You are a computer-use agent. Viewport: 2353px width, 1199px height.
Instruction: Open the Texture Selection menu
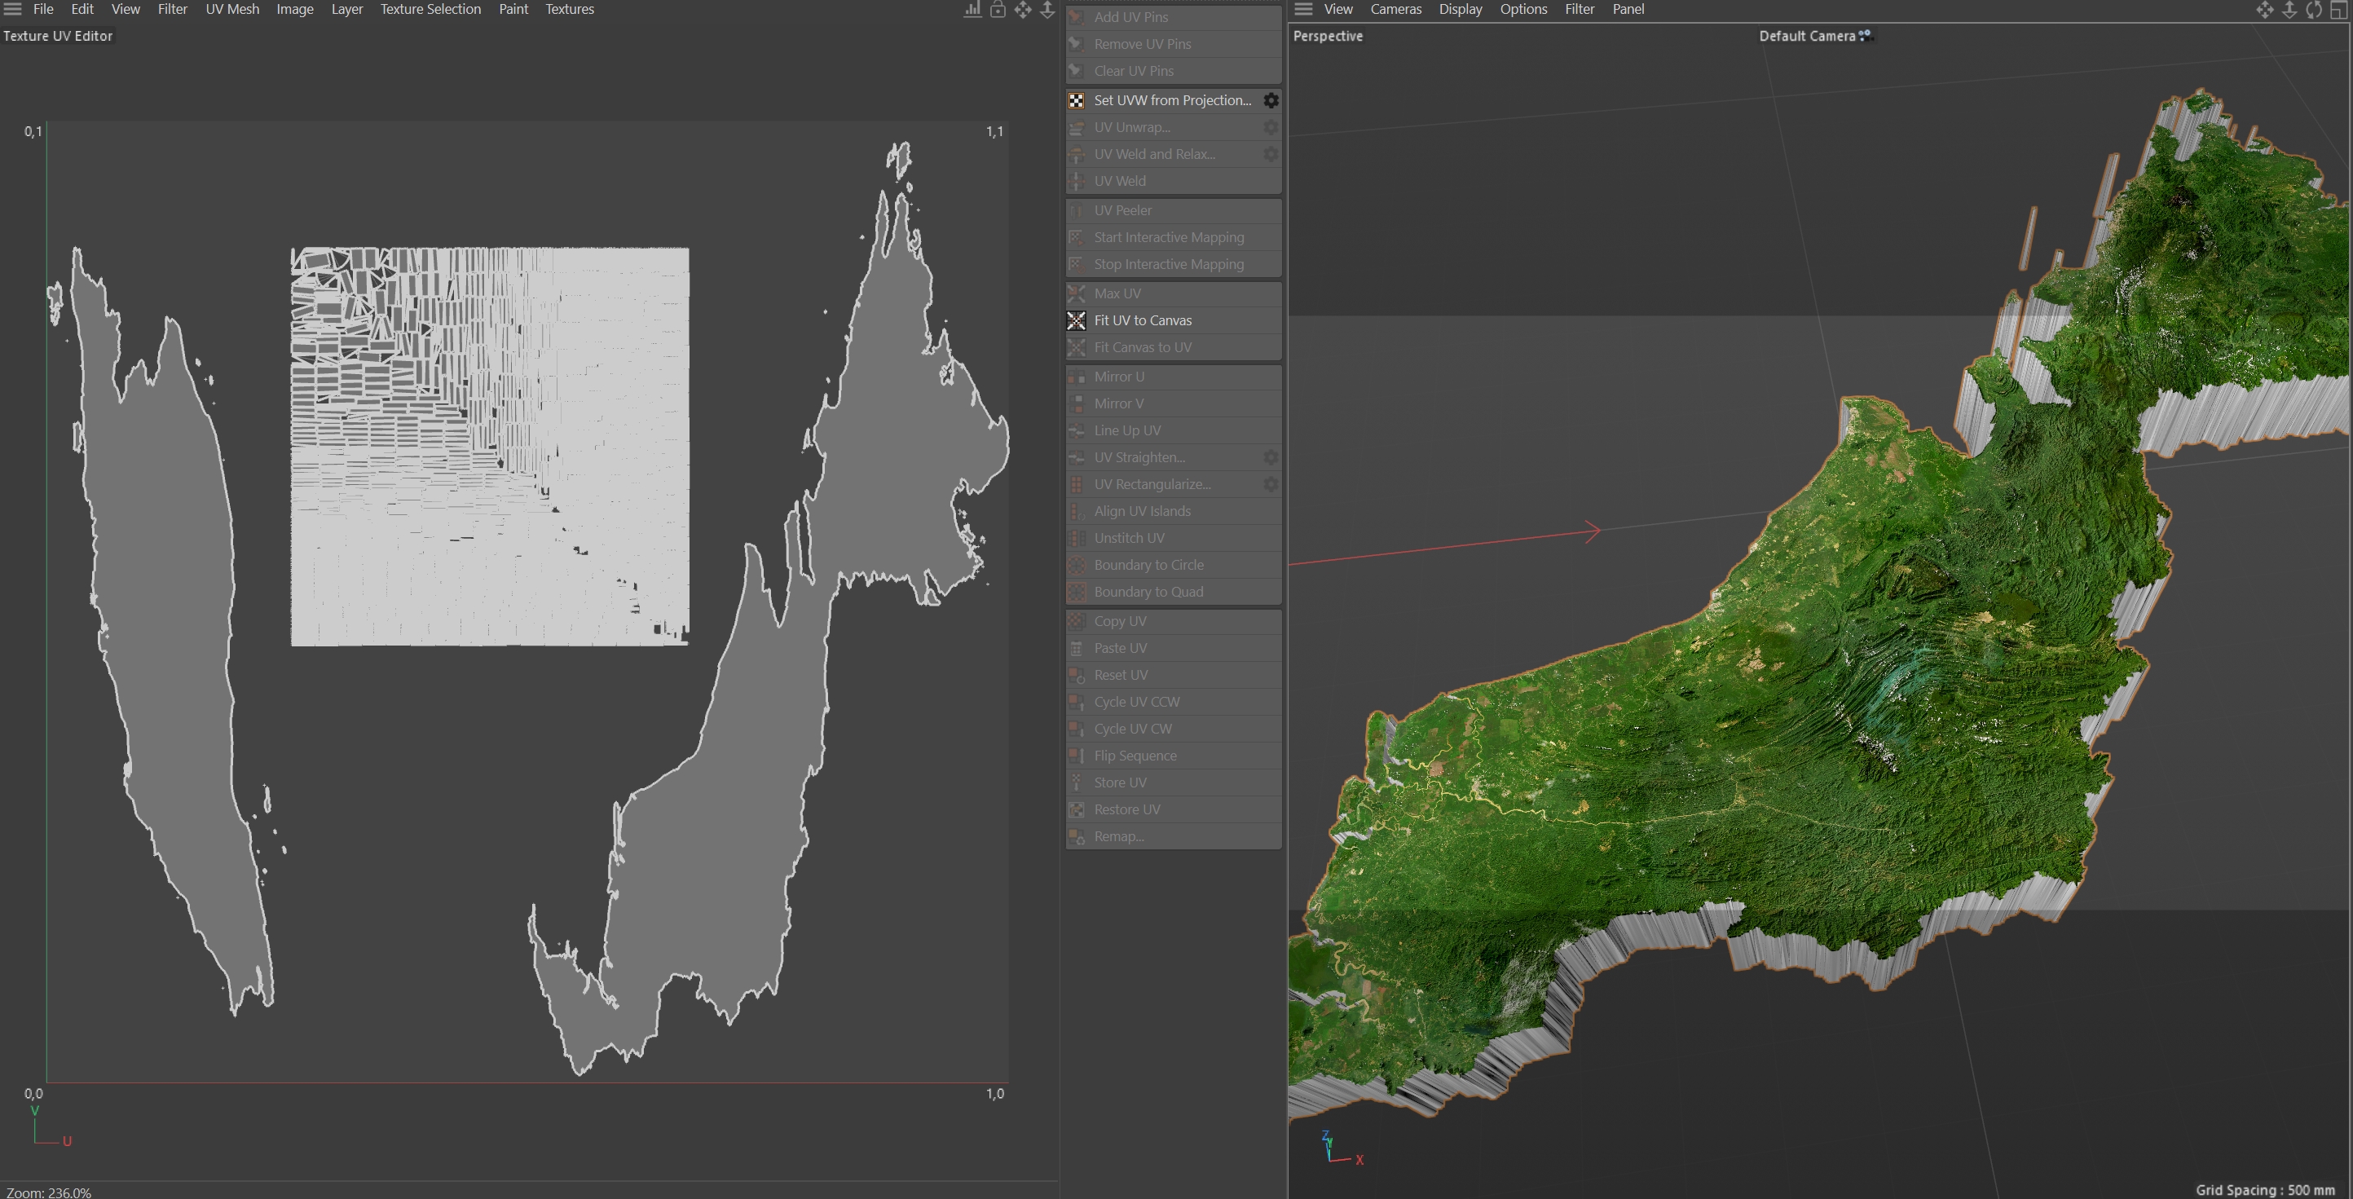[430, 9]
